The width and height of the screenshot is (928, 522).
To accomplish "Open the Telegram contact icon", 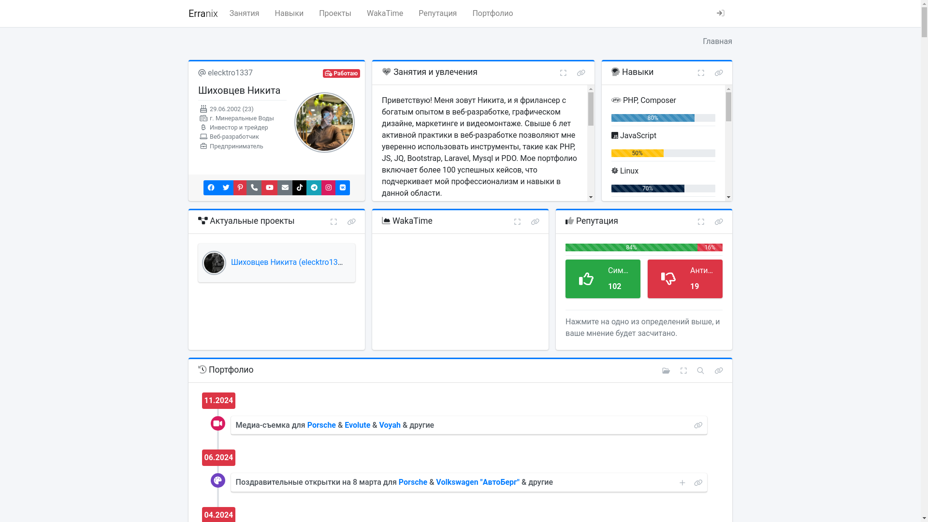I will (x=314, y=188).
